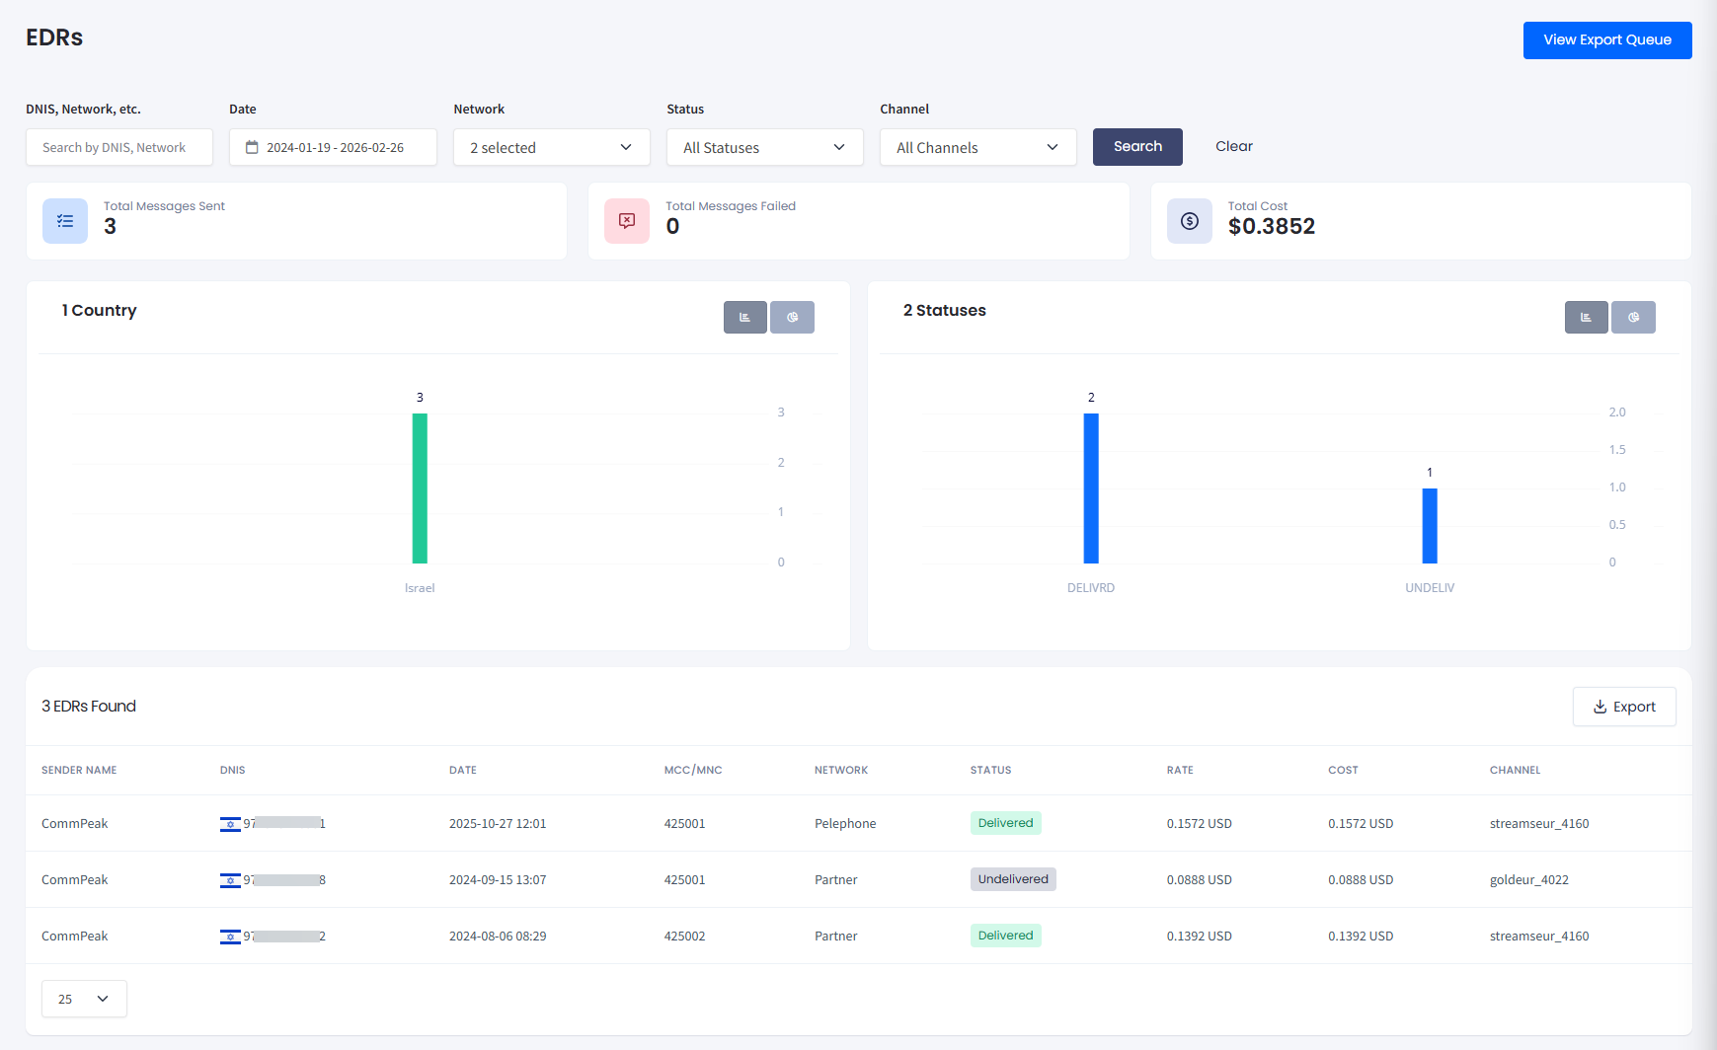Switch the Country chart to pie view
The width and height of the screenshot is (1717, 1050).
click(x=792, y=317)
